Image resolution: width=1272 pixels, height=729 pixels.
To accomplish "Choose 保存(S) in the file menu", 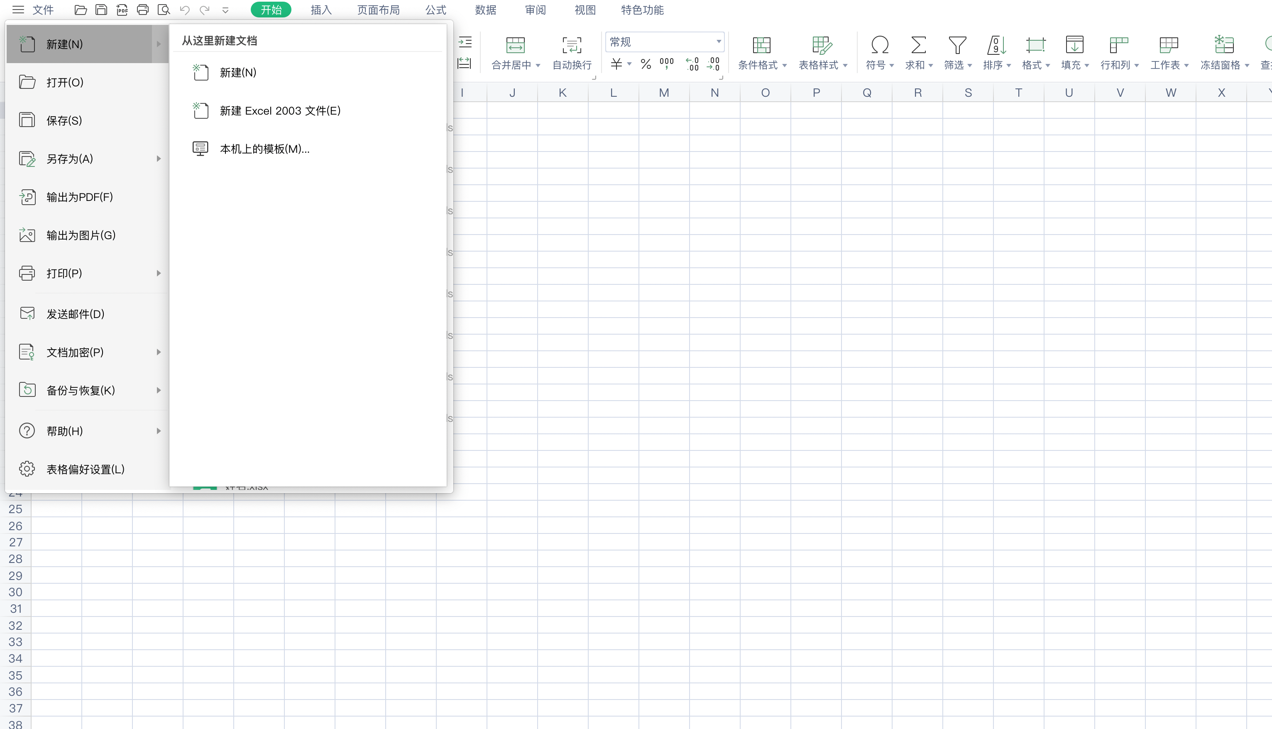I will coord(88,121).
